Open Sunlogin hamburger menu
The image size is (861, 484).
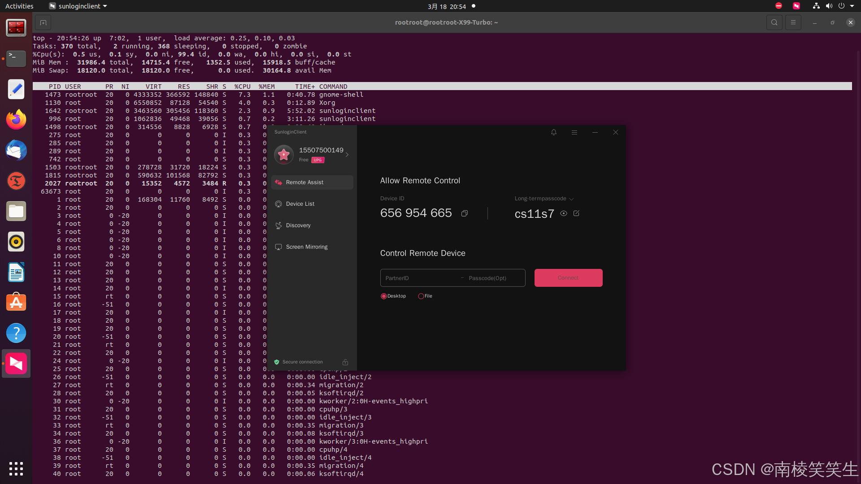pyautogui.click(x=574, y=132)
